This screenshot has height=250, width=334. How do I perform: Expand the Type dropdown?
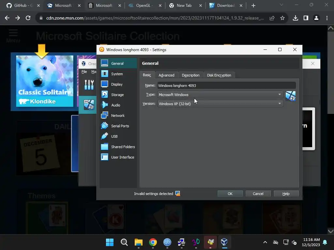click(x=220, y=95)
